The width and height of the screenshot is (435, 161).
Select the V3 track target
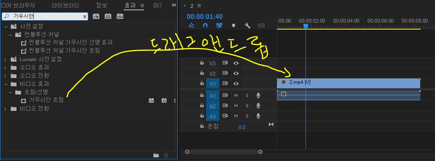[212, 63]
